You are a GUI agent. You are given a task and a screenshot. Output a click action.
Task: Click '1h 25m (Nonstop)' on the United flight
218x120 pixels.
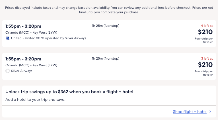point(106,26)
